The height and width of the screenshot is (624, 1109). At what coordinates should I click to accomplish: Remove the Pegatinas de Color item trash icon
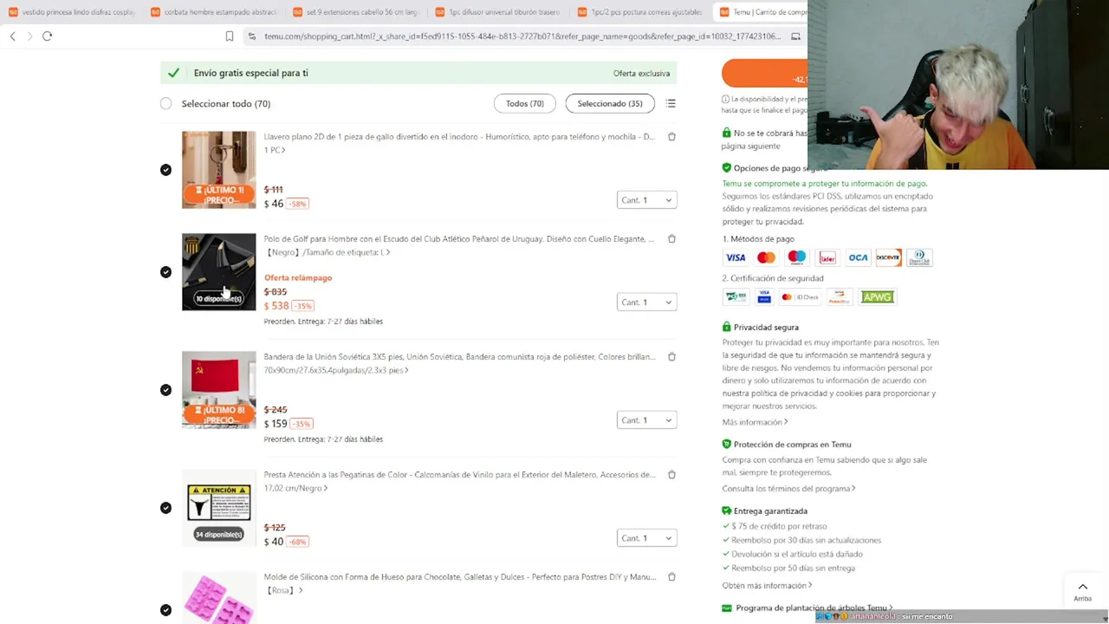(671, 475)
